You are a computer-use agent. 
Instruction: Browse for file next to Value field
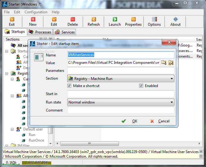point(164,63)
